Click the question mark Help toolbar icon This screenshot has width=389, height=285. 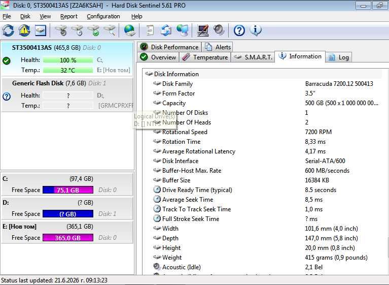239,30
